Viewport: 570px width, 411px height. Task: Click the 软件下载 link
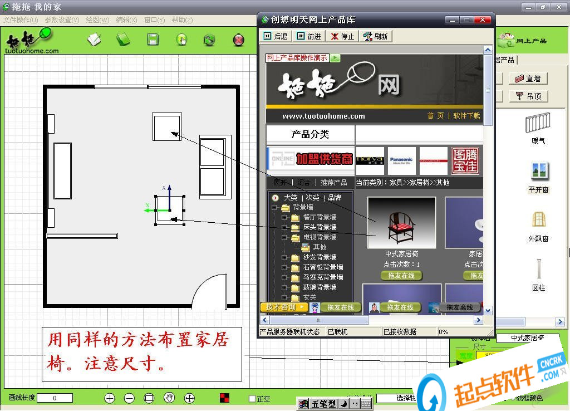[466, 116]
